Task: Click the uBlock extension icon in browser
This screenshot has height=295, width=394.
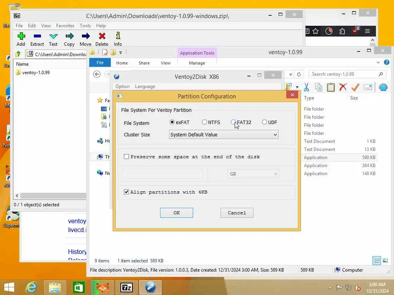Action: click(355, 31)
